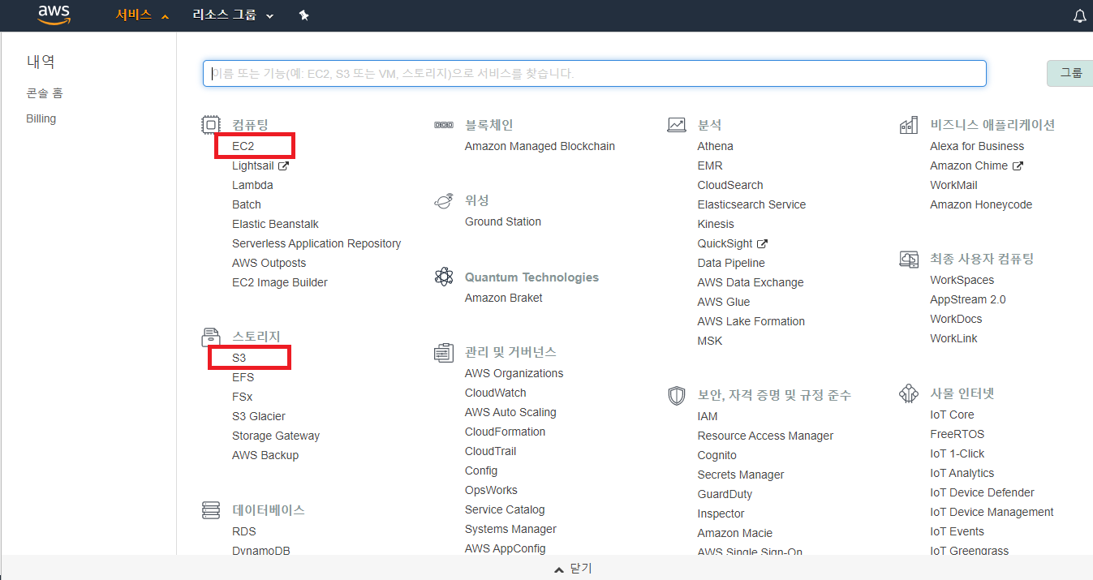The width and height of the screenshot is (1093, 580).
Task: Click 닫기 to collapse services panel
Action: coord(573,569)
